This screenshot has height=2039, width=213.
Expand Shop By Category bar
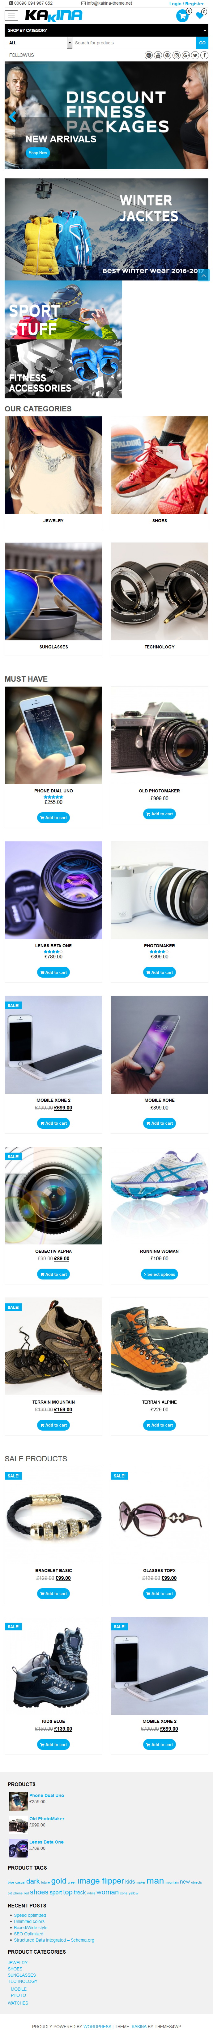click(x=106, y=30)
